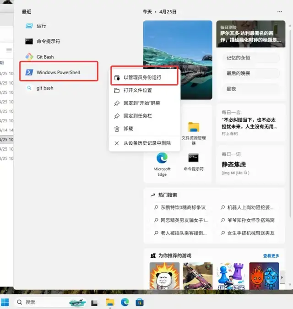Select 固定到"开始"屏幕 menu entry

[144, 103]
